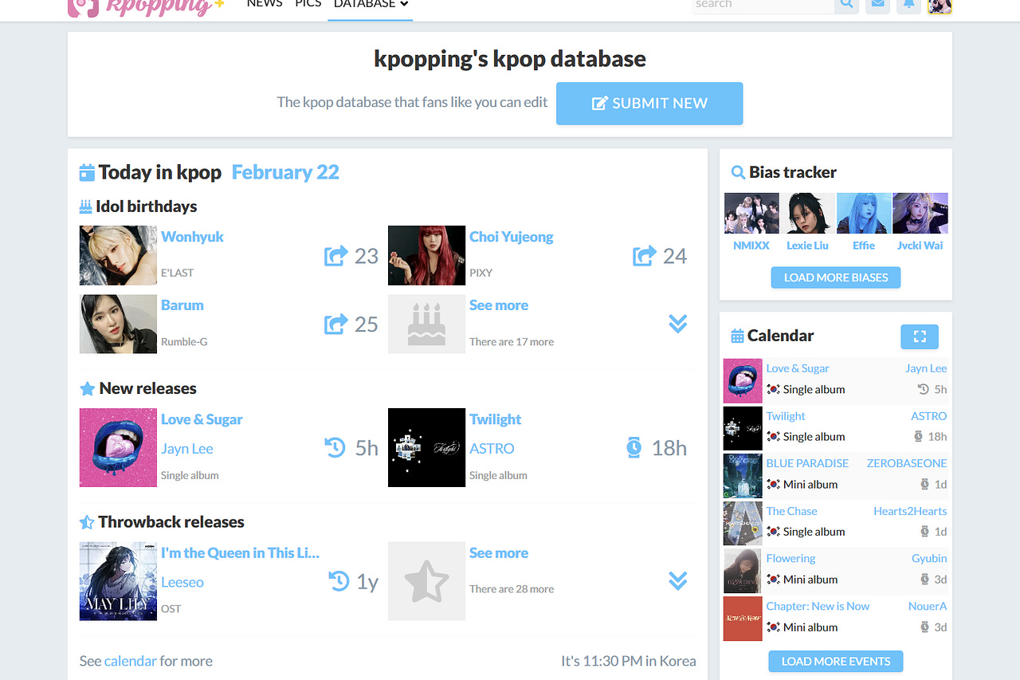Follow the calendar link at the bottom
Screen dimensions: 1020x680
[130, 661]
